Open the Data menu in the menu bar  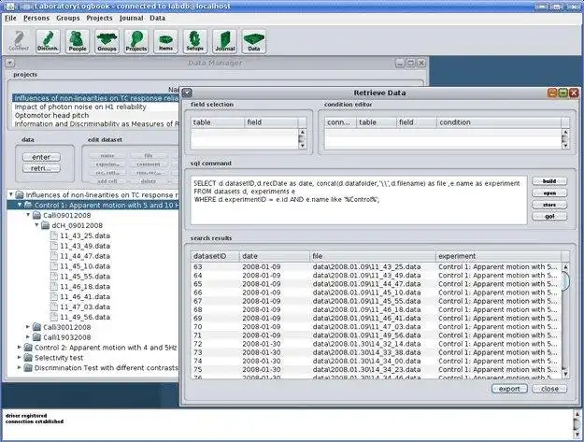click(x=158, y=18)
